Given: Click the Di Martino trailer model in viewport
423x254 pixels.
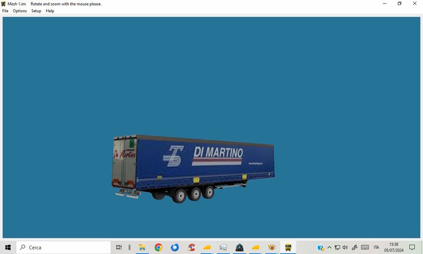Looking at the screenshot, I should click(193, 169).
